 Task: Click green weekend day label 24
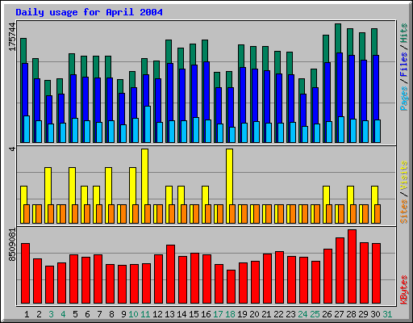click(x=302, y=314)
